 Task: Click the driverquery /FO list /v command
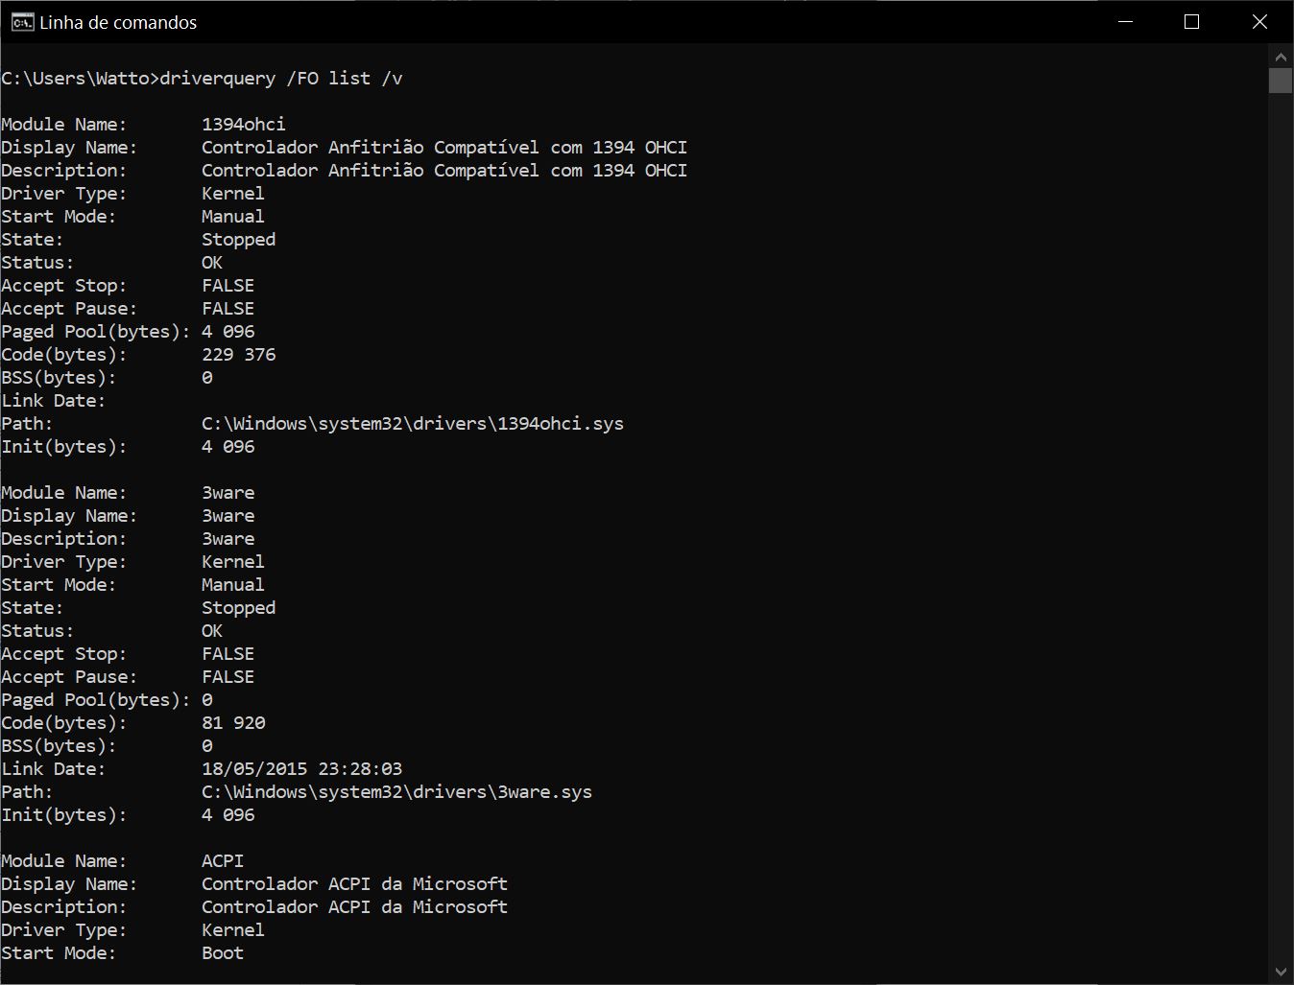point(280,79)
